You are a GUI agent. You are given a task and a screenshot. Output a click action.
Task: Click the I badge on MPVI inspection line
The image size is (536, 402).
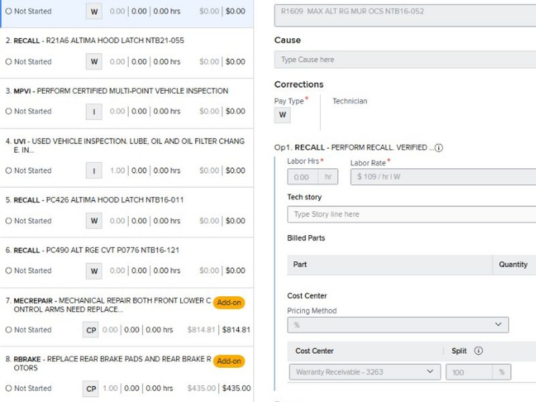pos(94,112)
